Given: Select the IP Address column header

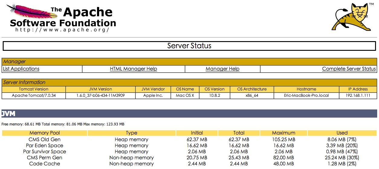Looking at the screenshot, I should click(358, 89).
